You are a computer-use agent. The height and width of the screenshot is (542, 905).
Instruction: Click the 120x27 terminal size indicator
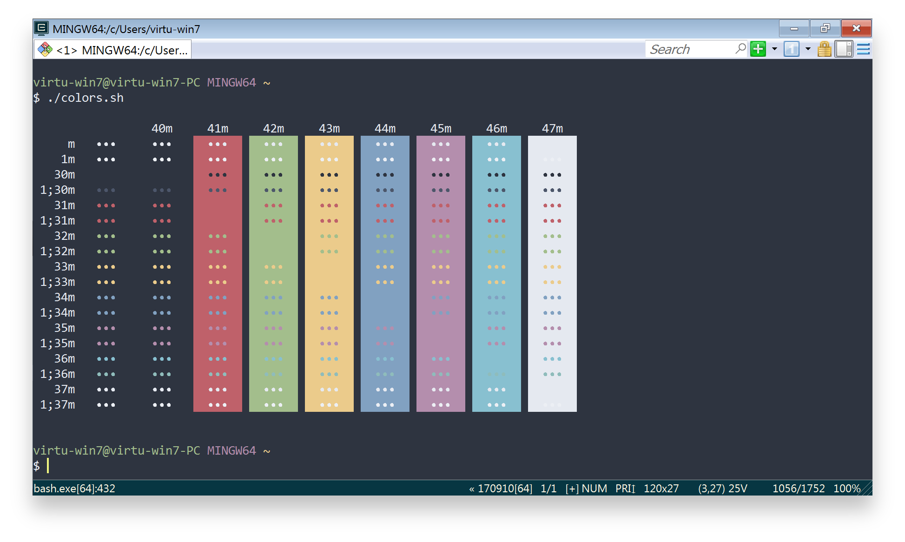coord(661,489)
